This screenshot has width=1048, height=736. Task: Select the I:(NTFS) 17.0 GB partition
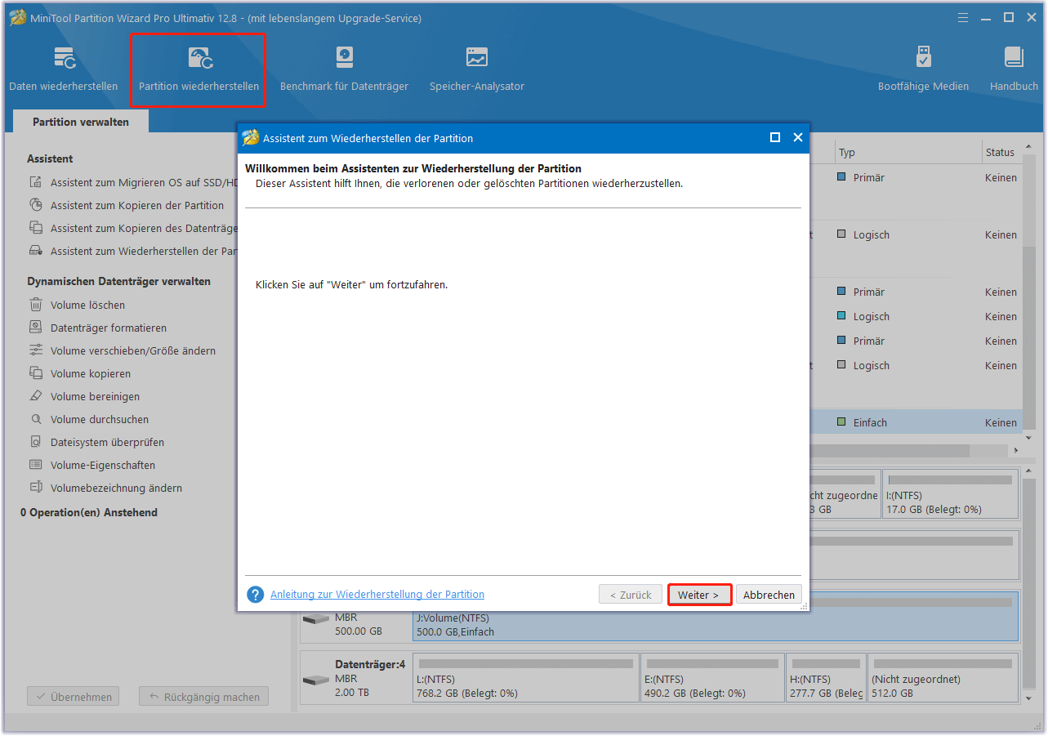951,494
